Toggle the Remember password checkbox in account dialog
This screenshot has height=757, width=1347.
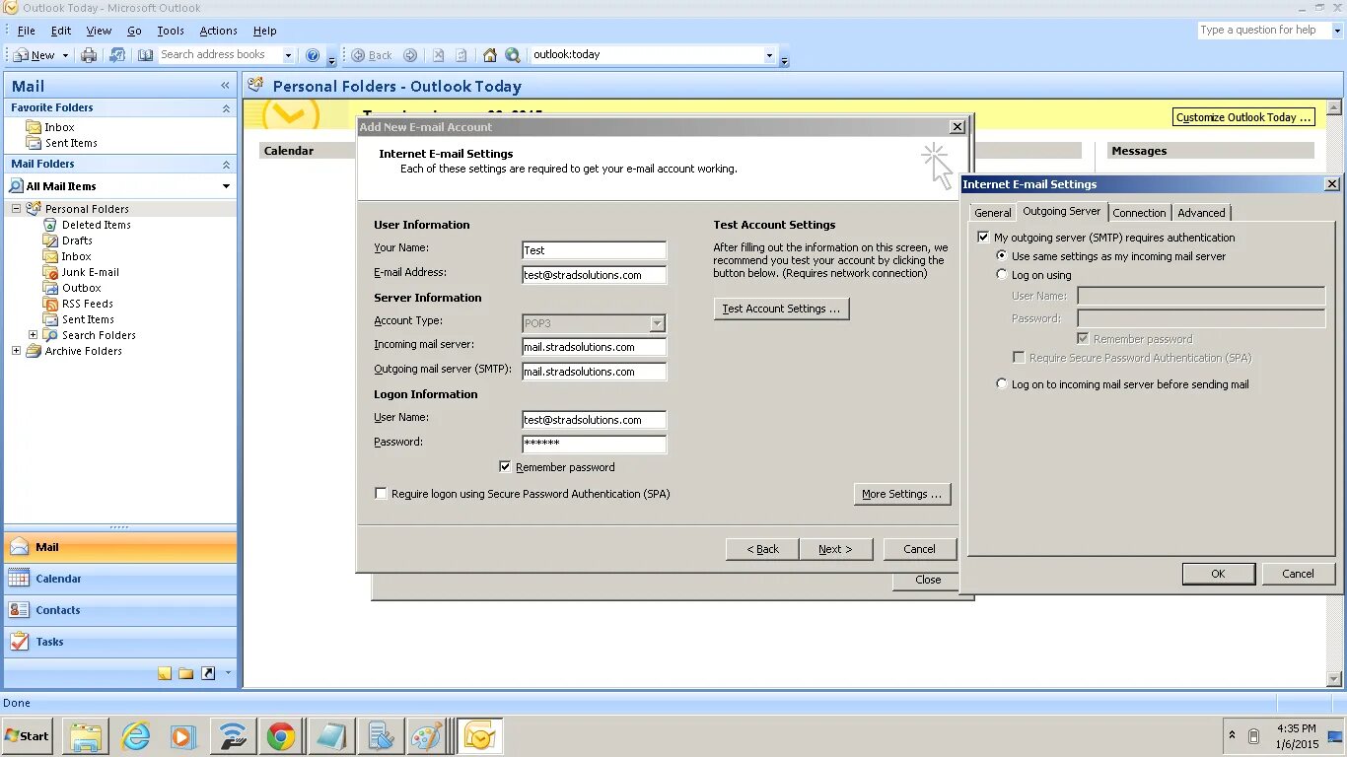point(505,467)
